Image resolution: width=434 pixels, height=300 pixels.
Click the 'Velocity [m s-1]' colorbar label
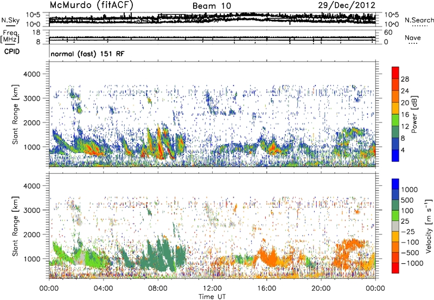pyautogui.click(x=429, y=226)
